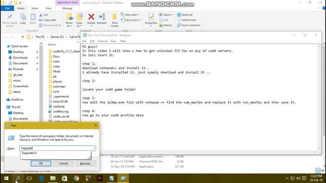Open Google Chrome from the taskbar
This screenshot has width=326, height=183.
coord(76,178)
